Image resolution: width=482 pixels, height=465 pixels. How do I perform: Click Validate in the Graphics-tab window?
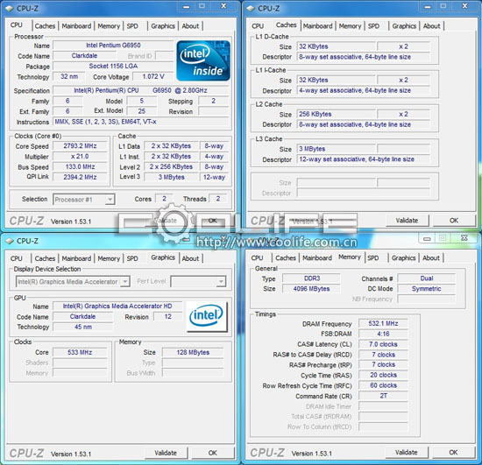(x=166, y=453)
